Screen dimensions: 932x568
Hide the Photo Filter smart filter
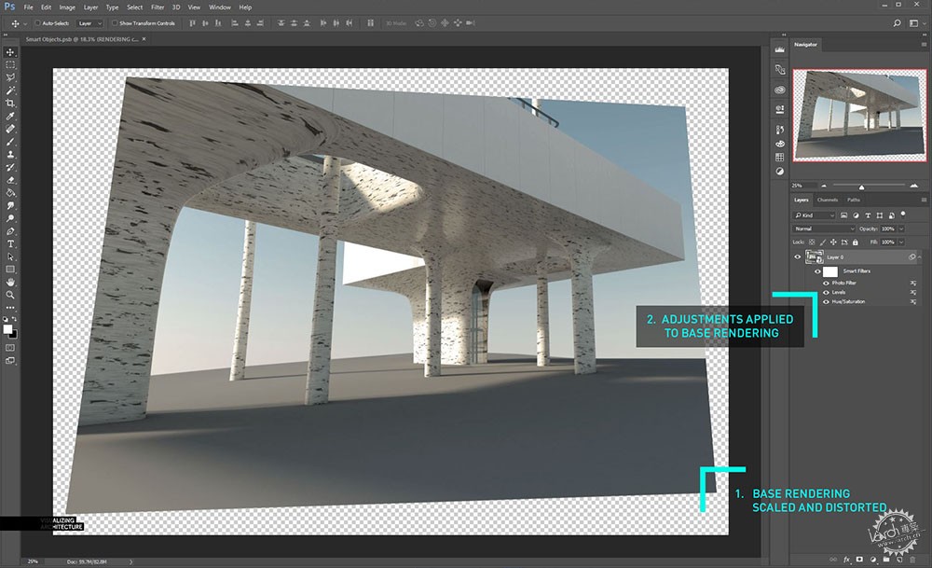826,284
